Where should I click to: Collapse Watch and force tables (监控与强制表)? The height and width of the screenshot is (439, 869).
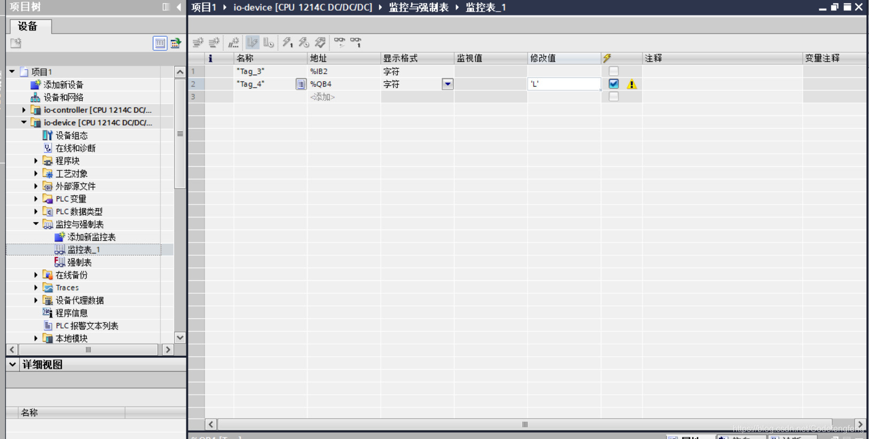pyautogui.click(x=36, y=224)
